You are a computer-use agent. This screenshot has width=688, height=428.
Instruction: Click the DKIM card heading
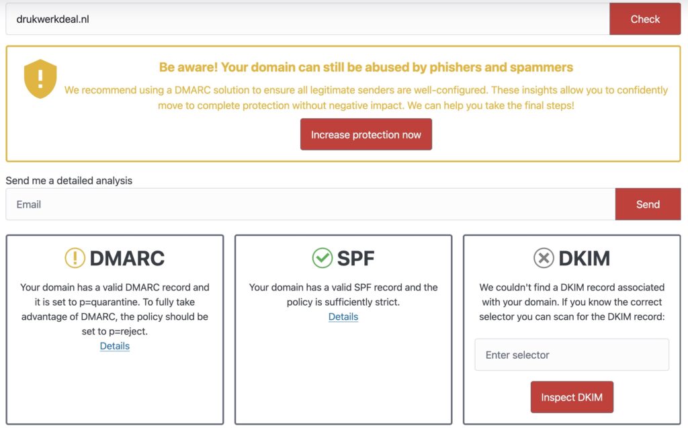(x=584, y=258)
